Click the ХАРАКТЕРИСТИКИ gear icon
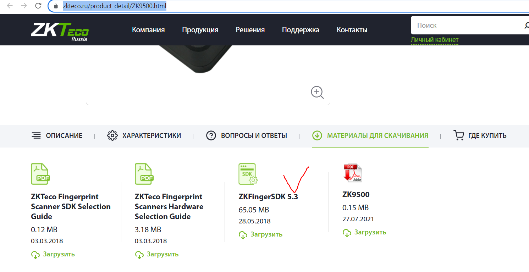 coord(112,135)
